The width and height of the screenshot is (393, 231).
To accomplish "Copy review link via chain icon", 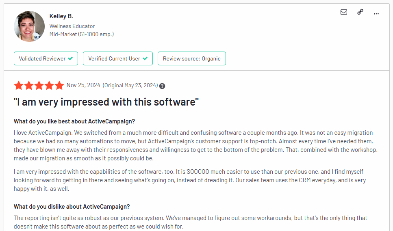I will [360, 12].
